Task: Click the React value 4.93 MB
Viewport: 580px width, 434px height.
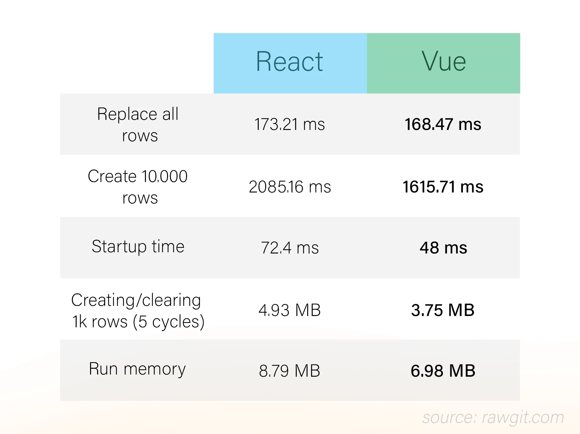Action: point(289,310)
